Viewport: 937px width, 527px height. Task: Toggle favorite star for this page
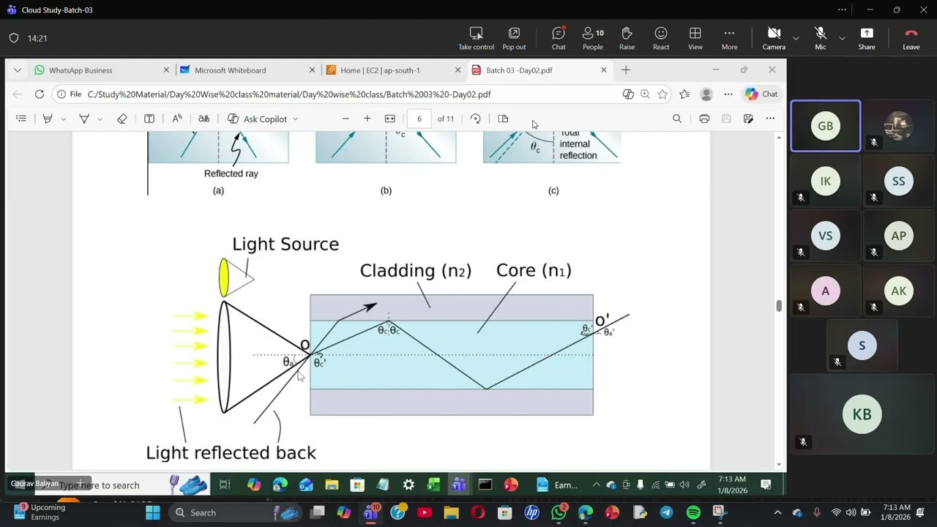coord(662,94)
